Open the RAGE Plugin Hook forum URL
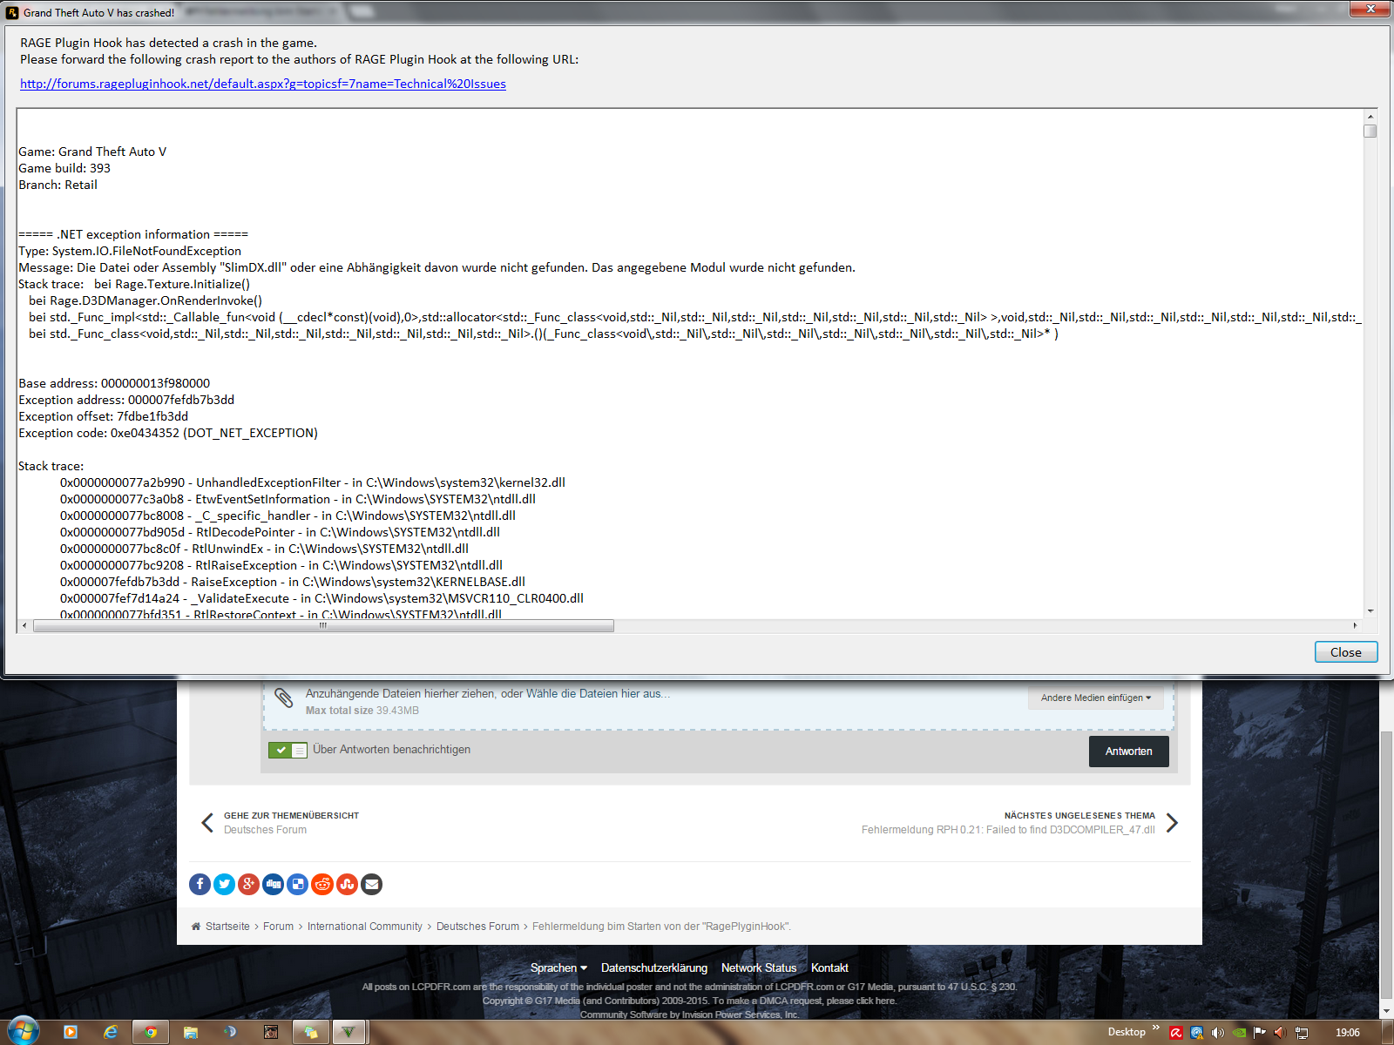Viewport: 1394px width, 1045px height. point(263,84)
